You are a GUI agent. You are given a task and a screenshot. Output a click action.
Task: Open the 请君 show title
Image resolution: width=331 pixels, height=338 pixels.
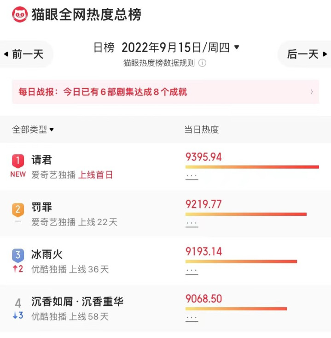(42, 160)
